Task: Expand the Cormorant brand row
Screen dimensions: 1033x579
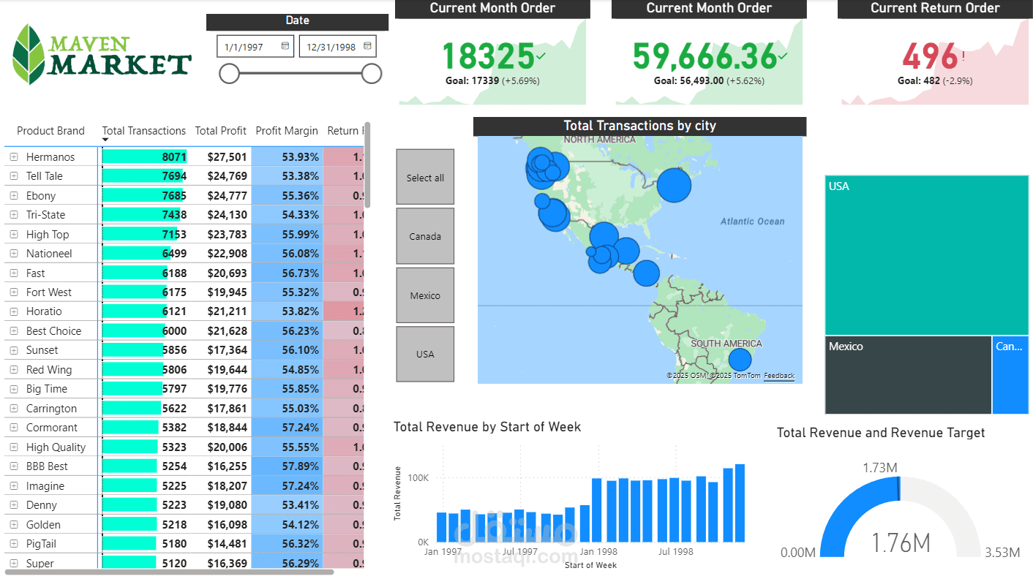Action: pyautogui.click(x=14, y=427)
